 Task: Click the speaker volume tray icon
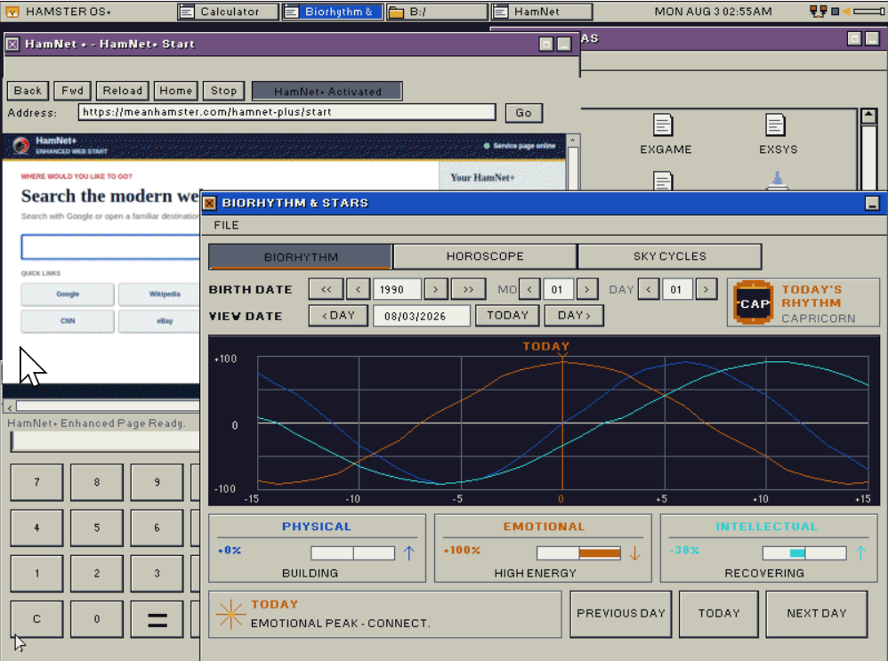point(846,12)
